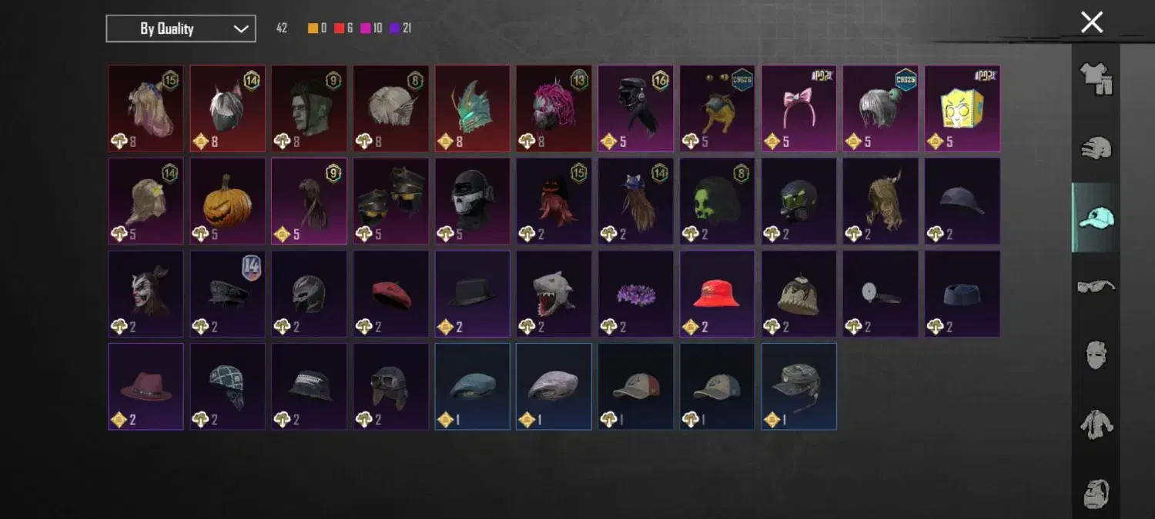Select the helmet category icon
Image resolution: width=1155 pixels, height=519 pixels.
coord(1096,147)
